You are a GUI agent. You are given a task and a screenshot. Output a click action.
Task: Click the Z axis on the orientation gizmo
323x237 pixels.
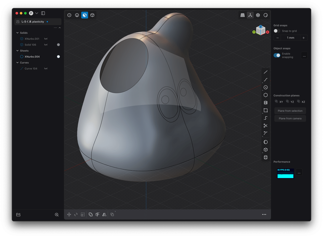(261, 27)
